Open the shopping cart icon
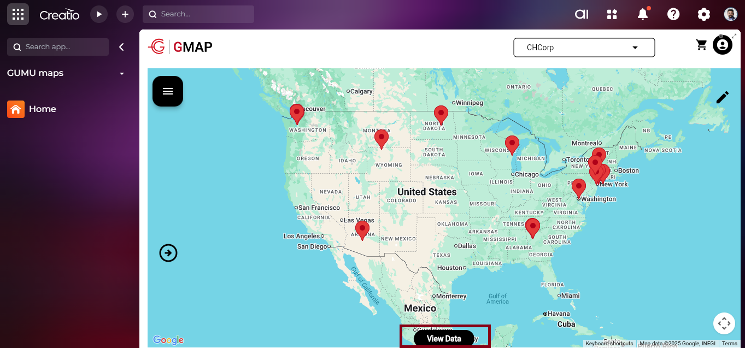 (701, 45)
